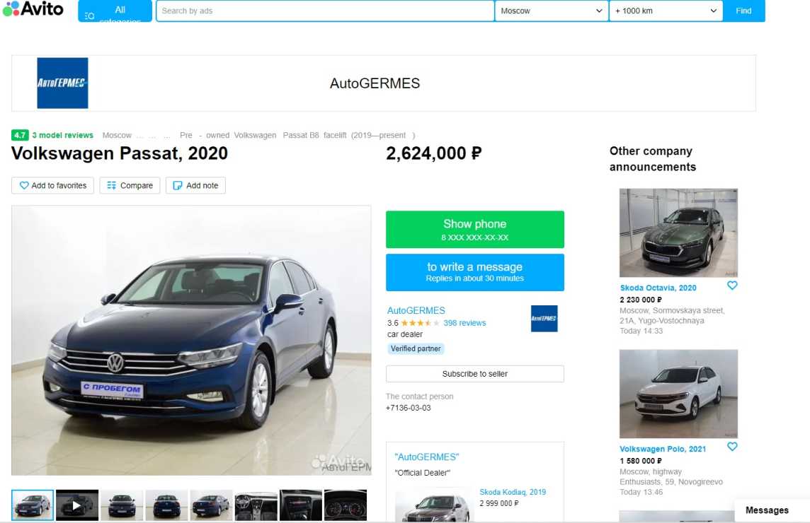Select the seventh gallery thumbnail, dashboard console

(x=301, y=505)
